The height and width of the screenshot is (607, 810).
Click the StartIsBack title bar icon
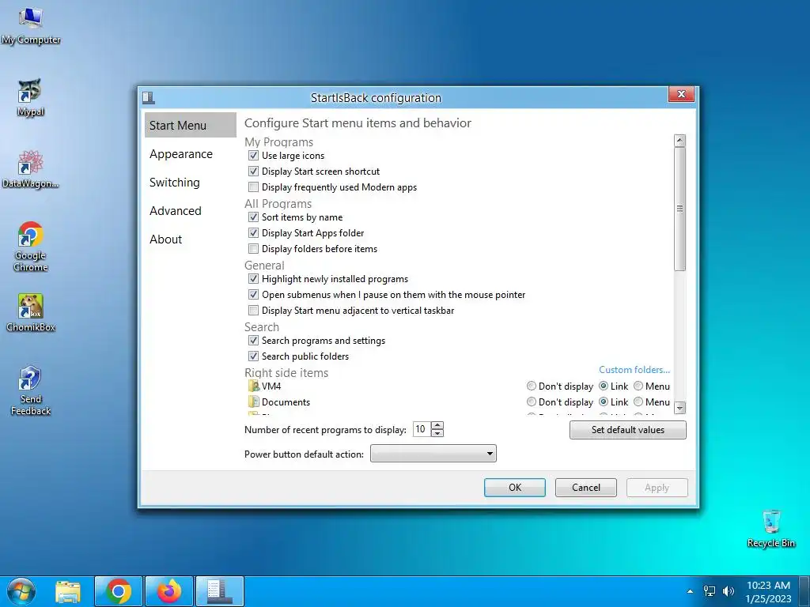tap(149, 97)
